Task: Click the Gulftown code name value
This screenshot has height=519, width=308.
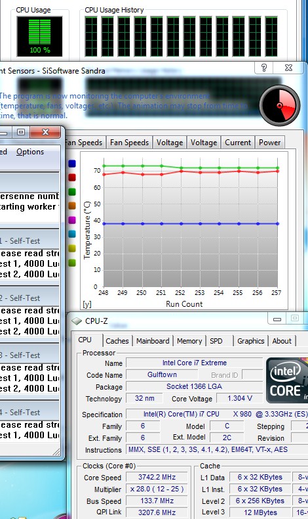Action: click(162, 374)
